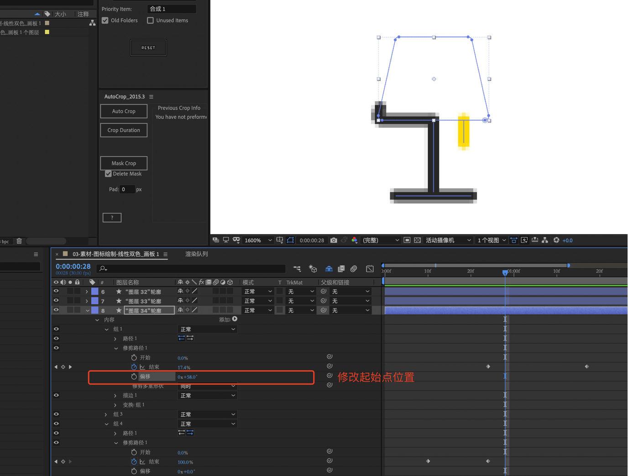Toggle the shy layers hide icon

[x=329, y=269]
